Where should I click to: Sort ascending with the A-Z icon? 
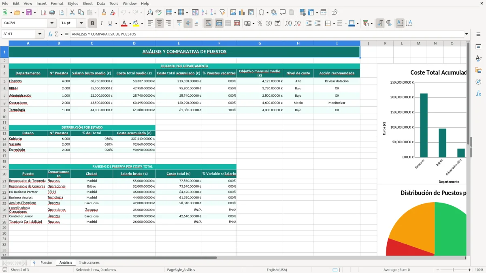204,13
